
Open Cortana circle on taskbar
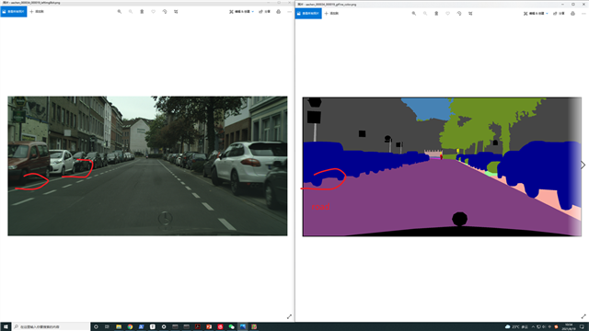[96, 326]
